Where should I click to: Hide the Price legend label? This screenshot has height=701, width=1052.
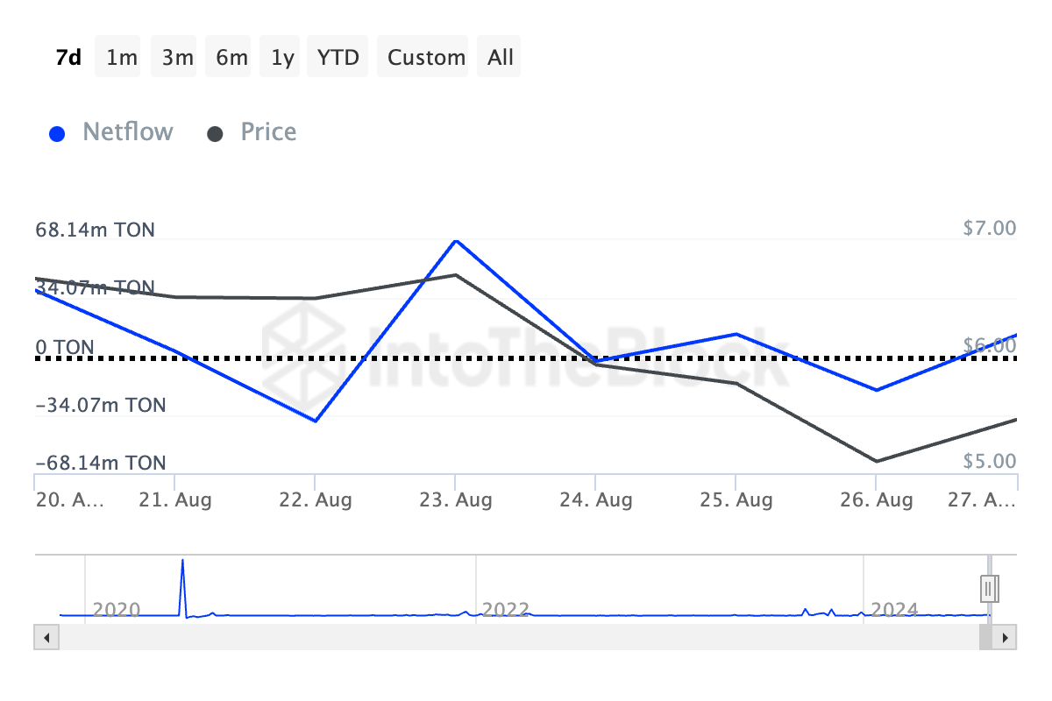(268, 132)
